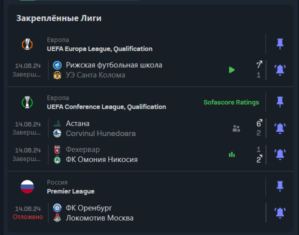299x235 pixels.
Task: Click the Conference League trophy logo
Action: coord(27,102)
